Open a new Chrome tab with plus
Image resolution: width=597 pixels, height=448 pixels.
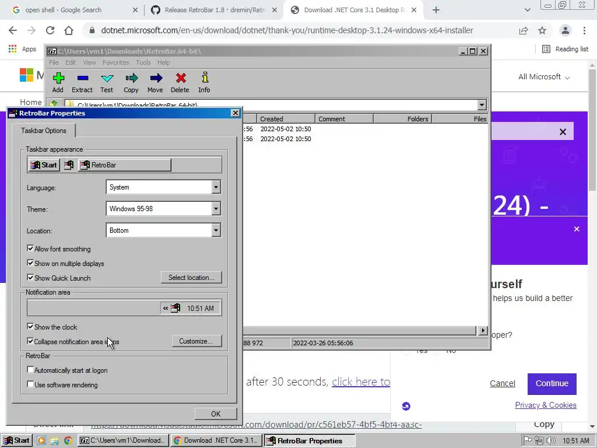(436, 10)
